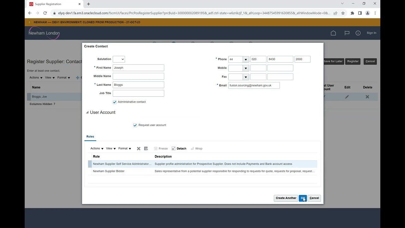
Task: Click the Home icon in header
Action: point(333,33)
